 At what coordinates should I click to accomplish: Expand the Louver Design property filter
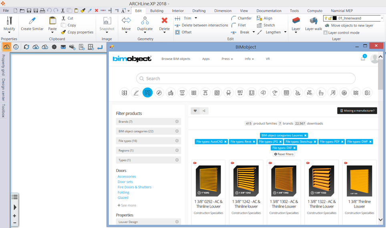coord(149,222)
